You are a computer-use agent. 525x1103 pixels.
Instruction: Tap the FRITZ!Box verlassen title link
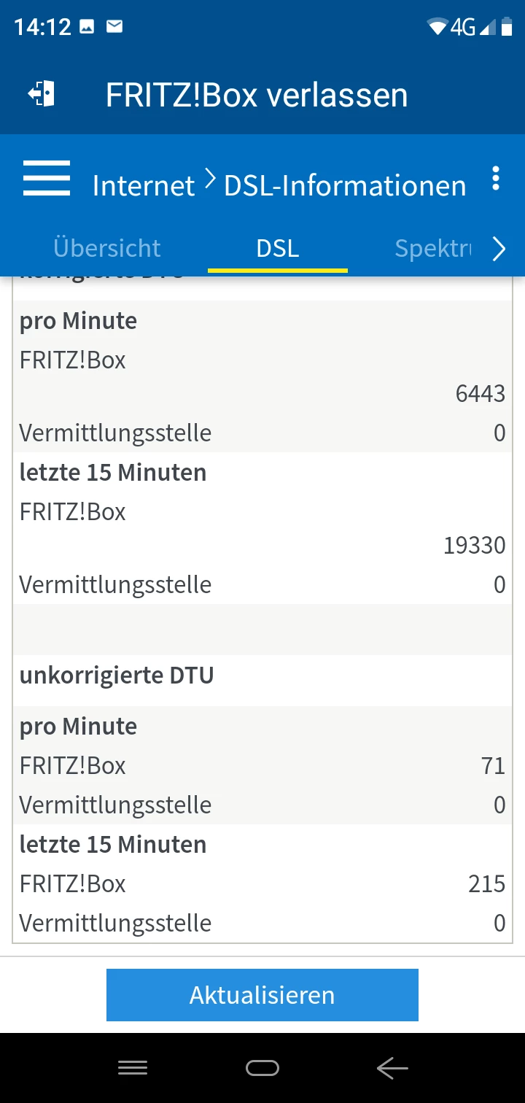click(257, 96)
